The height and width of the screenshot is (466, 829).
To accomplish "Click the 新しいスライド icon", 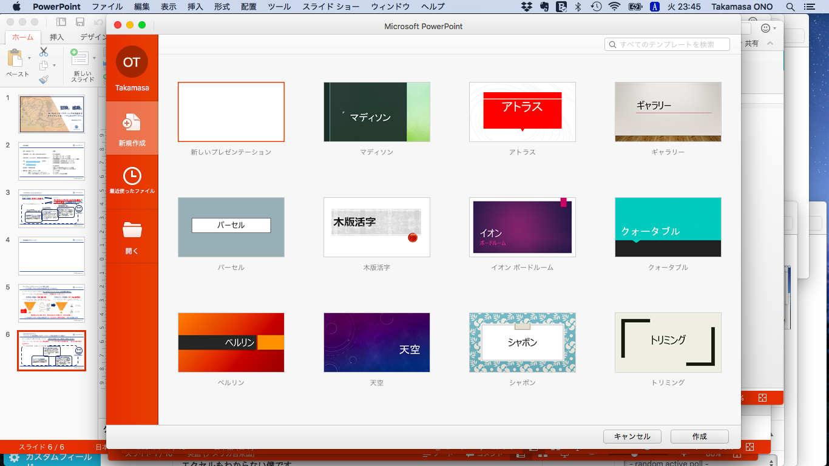I will pos(80,57).
